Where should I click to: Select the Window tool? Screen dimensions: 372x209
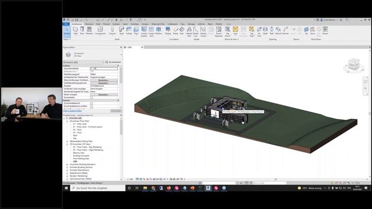click(x=89, y=31)
